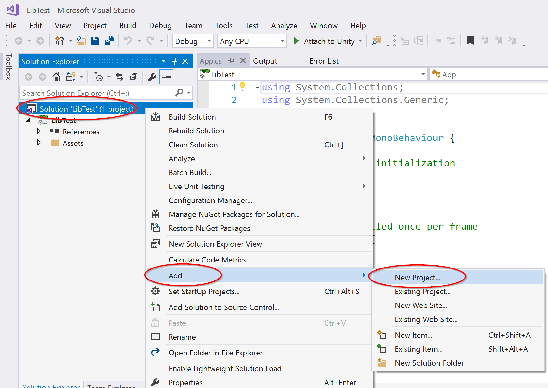Image resolution: width=548 pixels, height=388 pixels.
Task: Choose Open Folder in File Explorer
Action: [x=259, y=353]
